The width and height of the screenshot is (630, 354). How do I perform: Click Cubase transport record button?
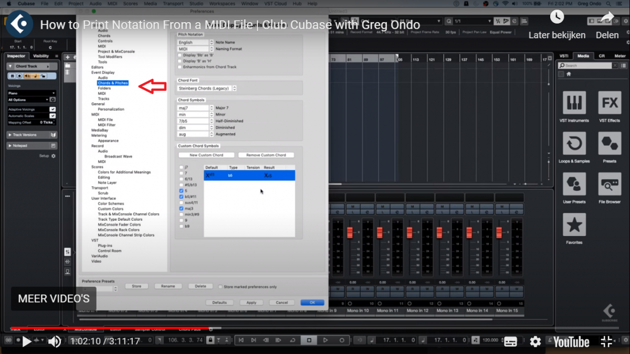(342, 340)
